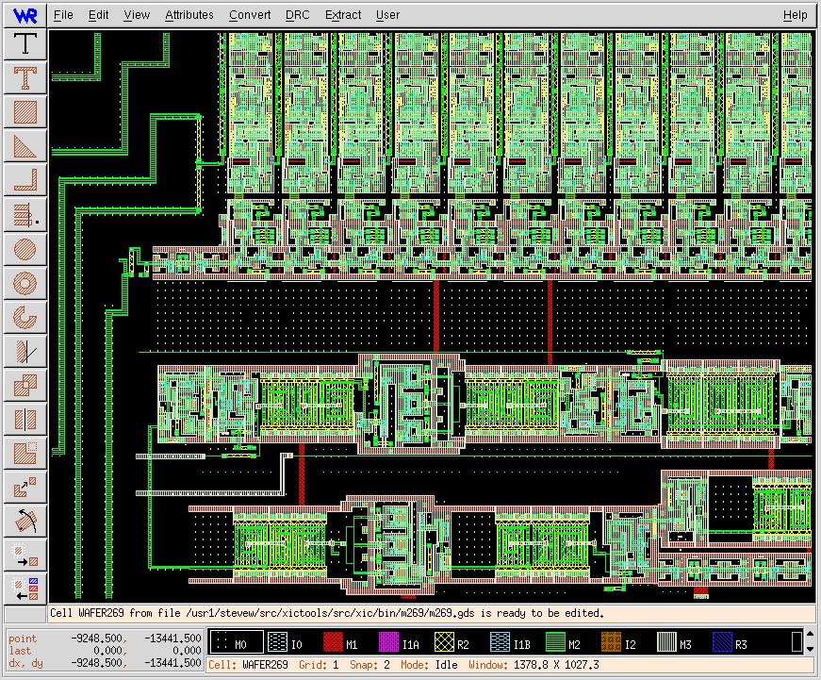This screenshot has height=680, width=821.
Task: Select the yellow R2 layer
Action: point(452,642)
